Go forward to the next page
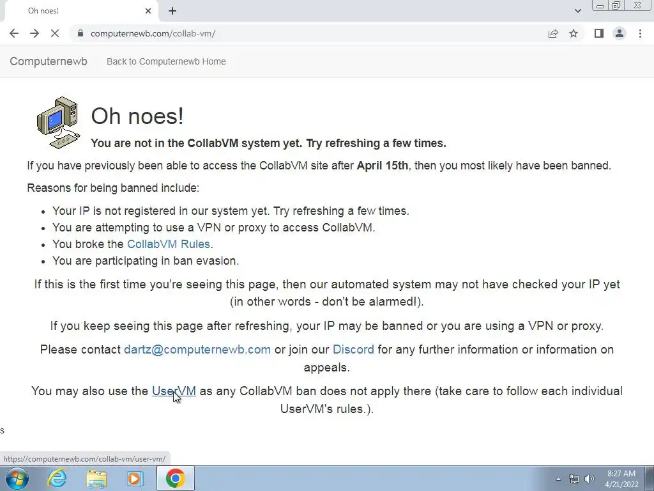The width and height of the screenshot is (654, 491). (x=34, y=33)
